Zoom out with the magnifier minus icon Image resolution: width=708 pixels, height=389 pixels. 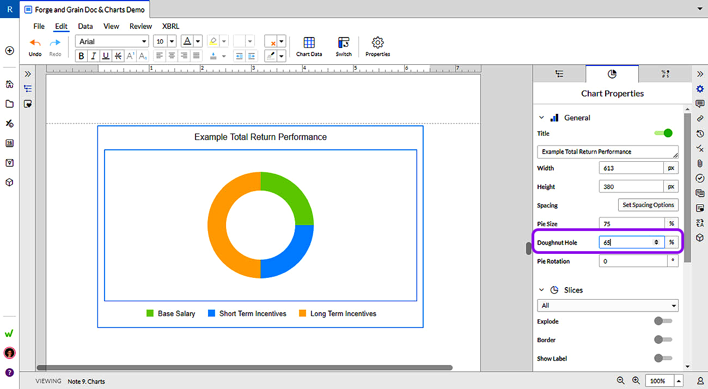tap(620, 381)
